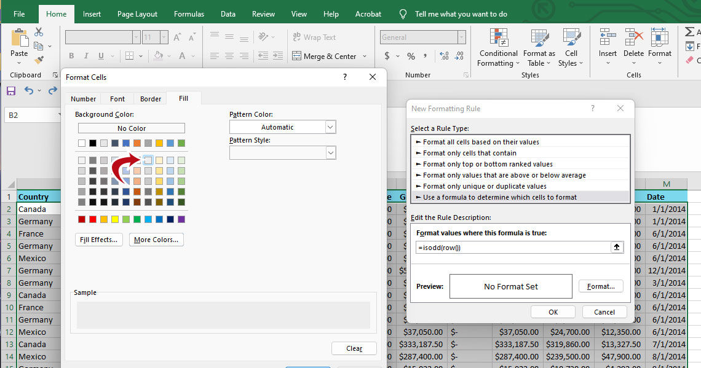
Task: Open the Pattern Style dropdown
Action: [330, 152]
